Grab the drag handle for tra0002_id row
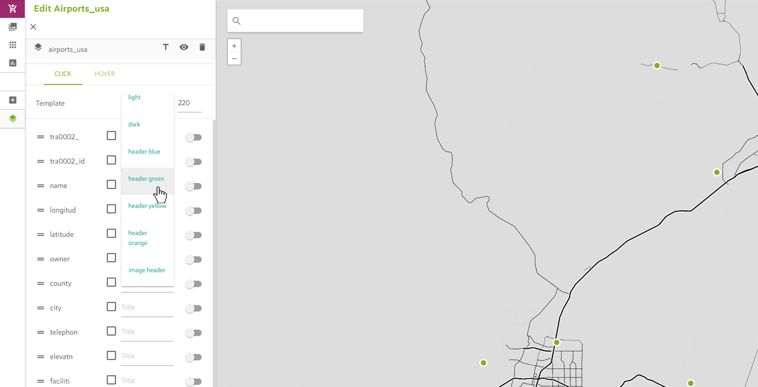This screenshot has height=387, width=758. 41,161
